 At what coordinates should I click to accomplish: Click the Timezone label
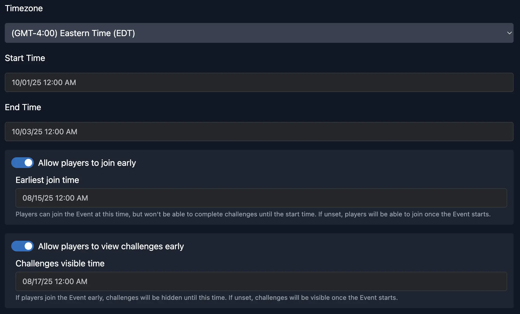[x=24, y=8]
